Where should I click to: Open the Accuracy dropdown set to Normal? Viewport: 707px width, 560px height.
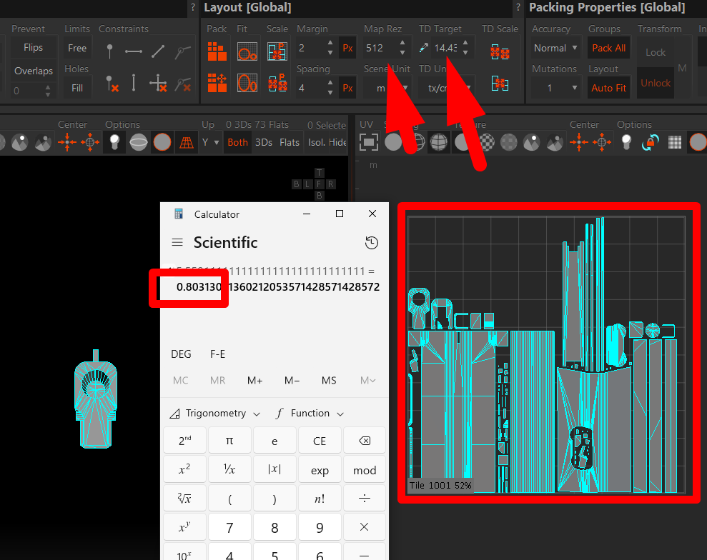[x=555, y=49]
